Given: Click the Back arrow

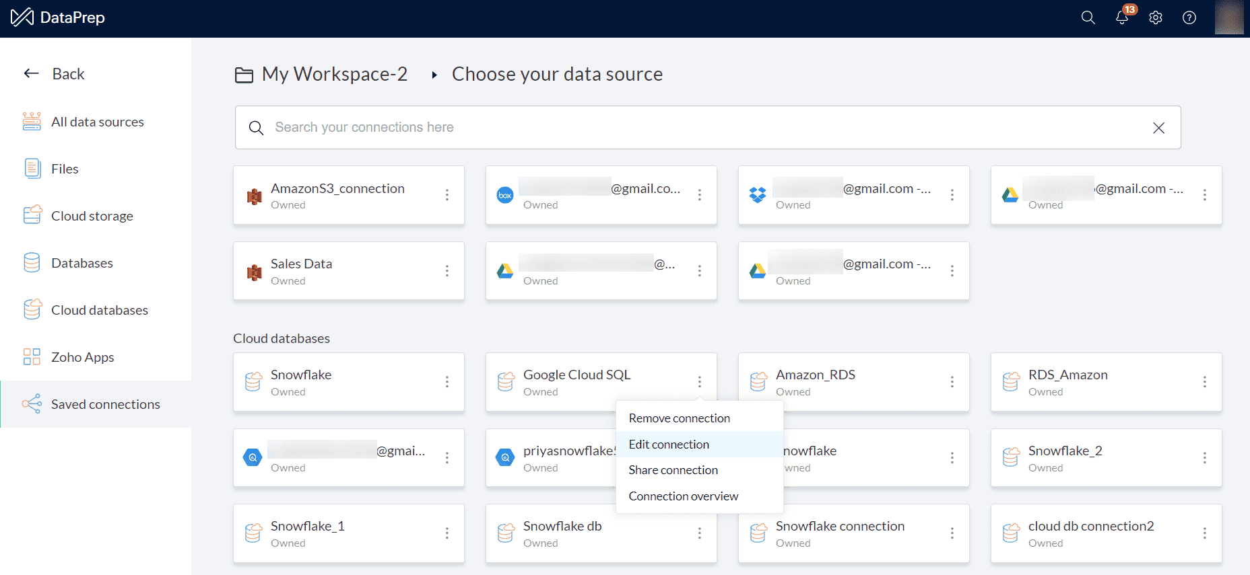Looking at the screenshot, I should (x=32, y=73).
